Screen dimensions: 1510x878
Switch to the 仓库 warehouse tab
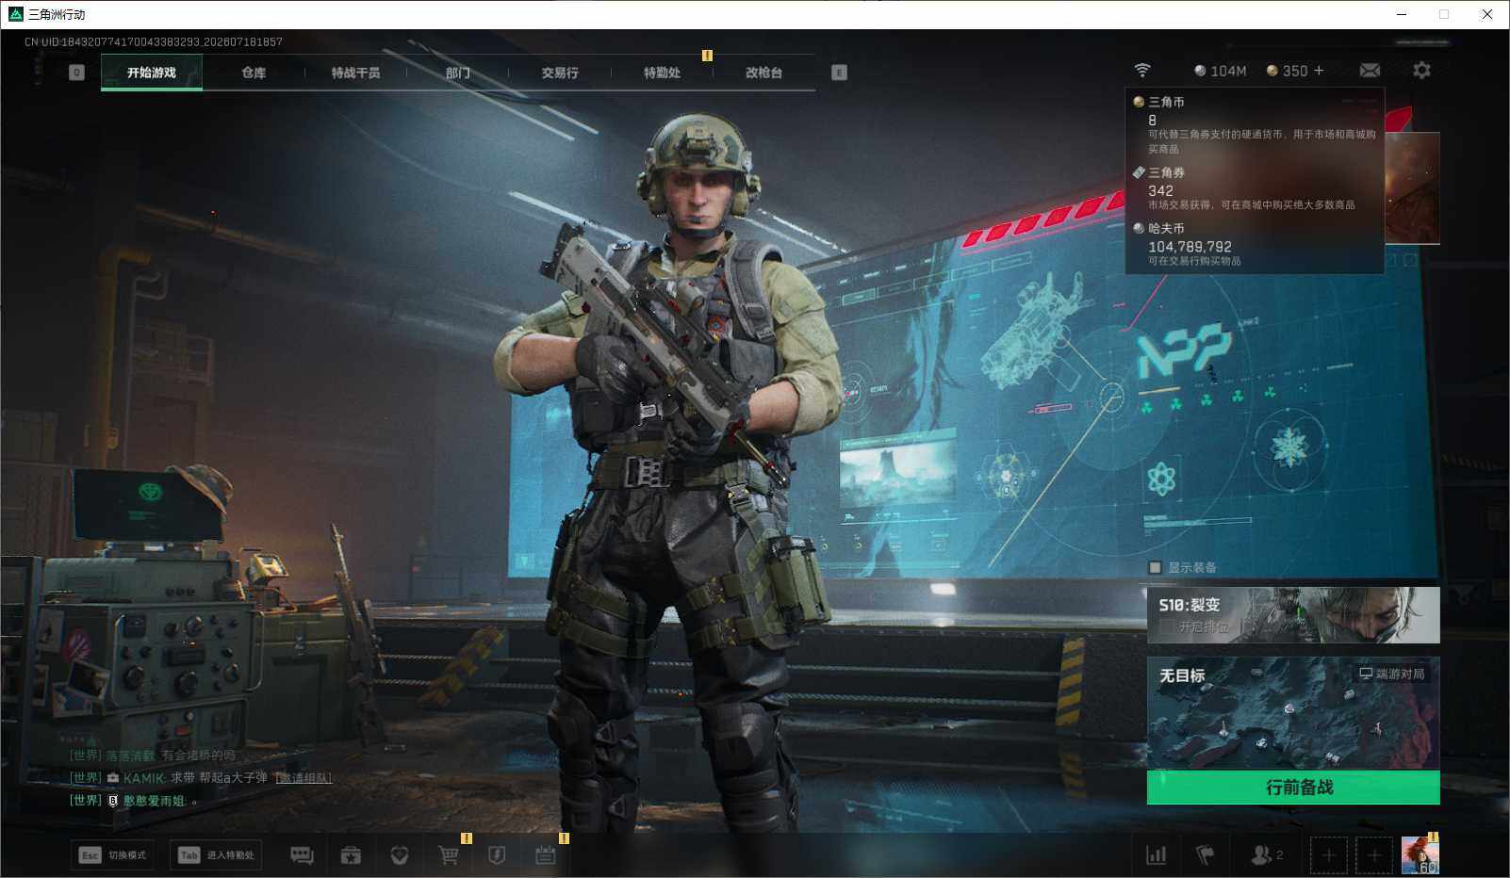pyautogui.click(x=254, y=73)
